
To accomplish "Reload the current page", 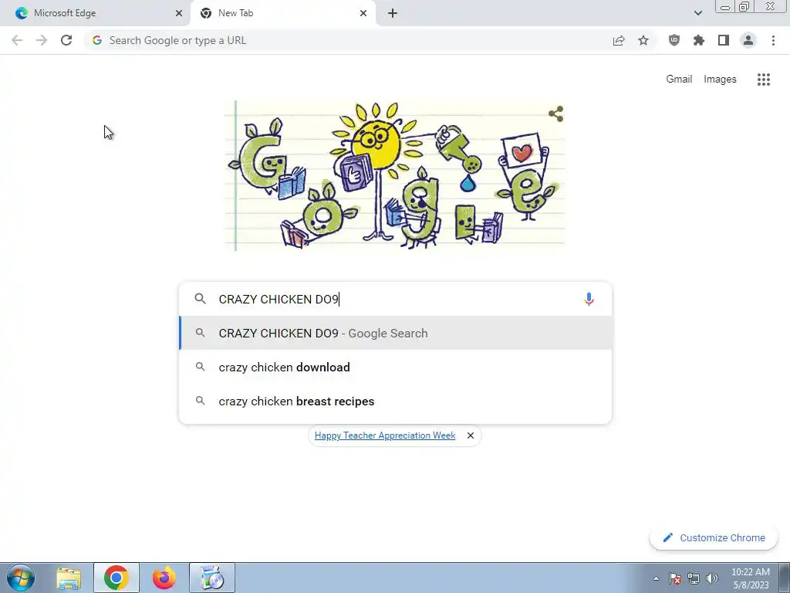I will pyautogui.click(x=66, y=40).
